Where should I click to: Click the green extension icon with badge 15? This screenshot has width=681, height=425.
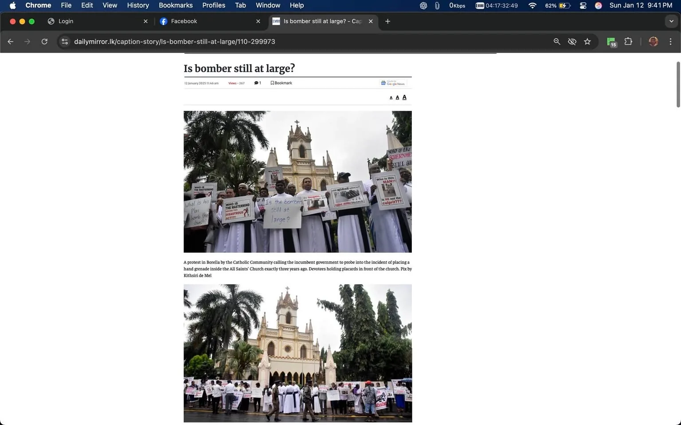click(x=611, y=41)
